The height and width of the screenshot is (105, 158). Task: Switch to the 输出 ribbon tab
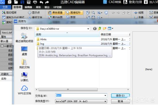47,7
